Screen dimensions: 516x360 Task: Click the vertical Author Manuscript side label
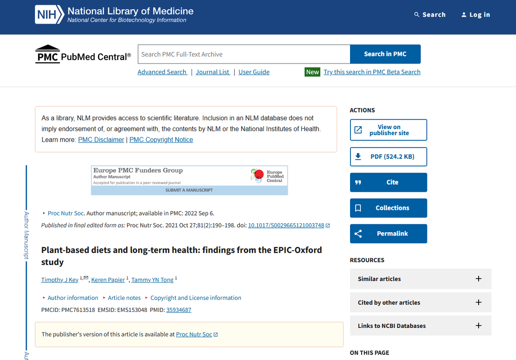tap(26, 235)
